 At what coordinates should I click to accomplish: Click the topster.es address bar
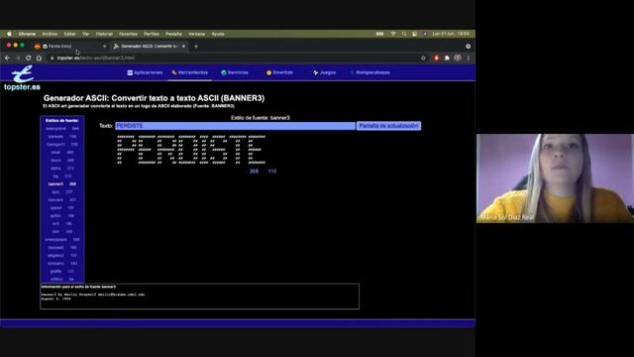(x=235, y=58)
